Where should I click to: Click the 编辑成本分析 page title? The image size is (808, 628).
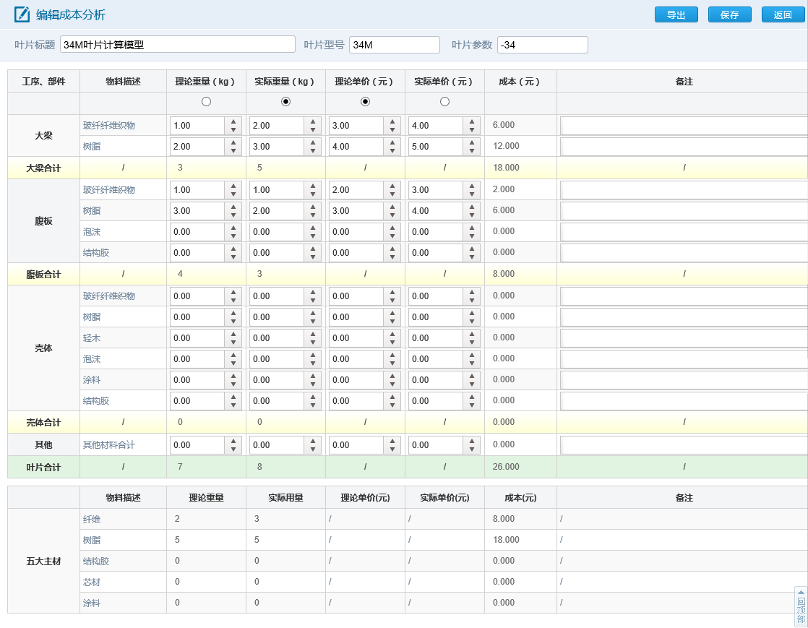tap(71, 14)
